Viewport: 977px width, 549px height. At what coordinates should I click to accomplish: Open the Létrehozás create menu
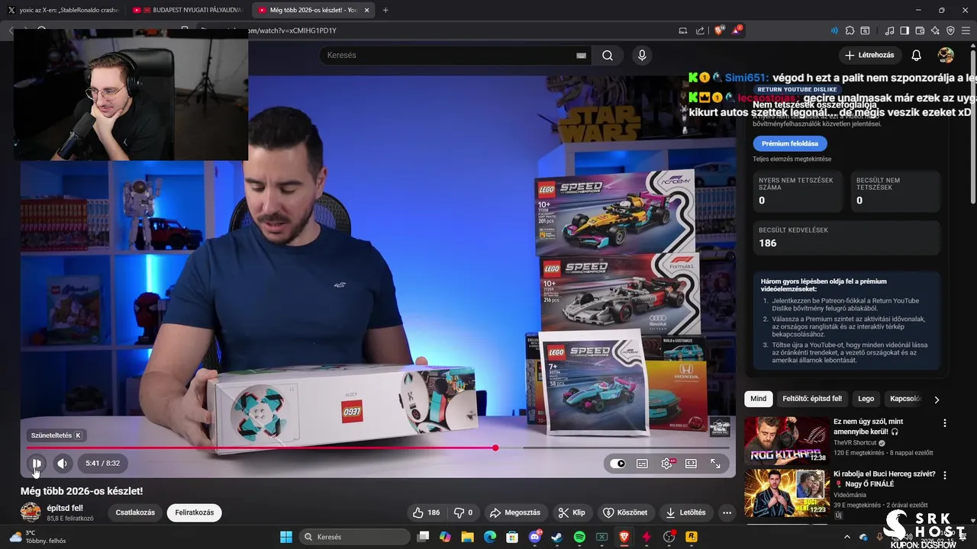[869, 55]
